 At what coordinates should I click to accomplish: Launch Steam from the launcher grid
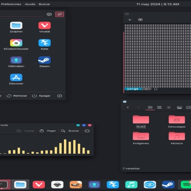pyautogui.click(x=44, y=62)
